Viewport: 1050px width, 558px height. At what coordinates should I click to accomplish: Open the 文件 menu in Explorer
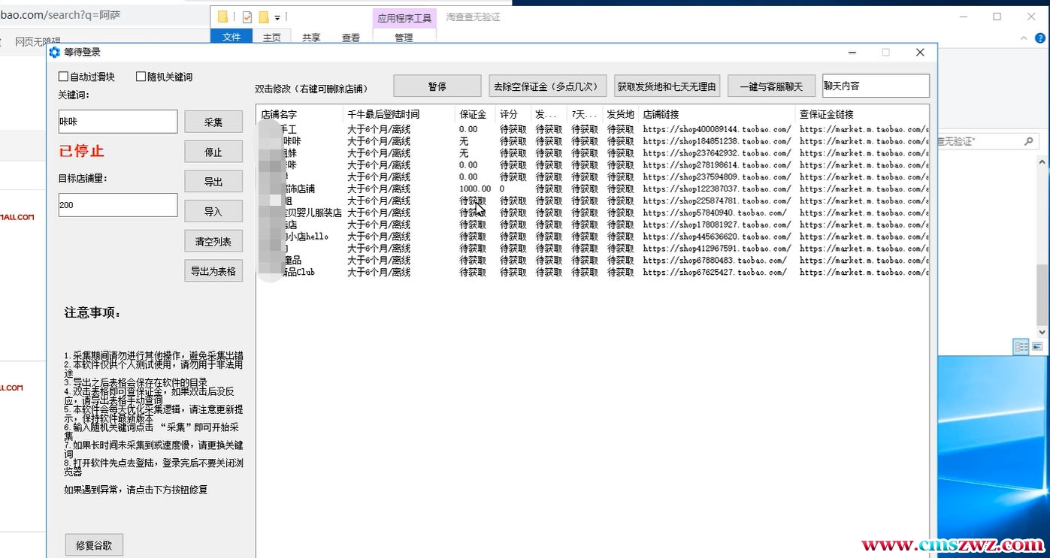coord(231,38)
